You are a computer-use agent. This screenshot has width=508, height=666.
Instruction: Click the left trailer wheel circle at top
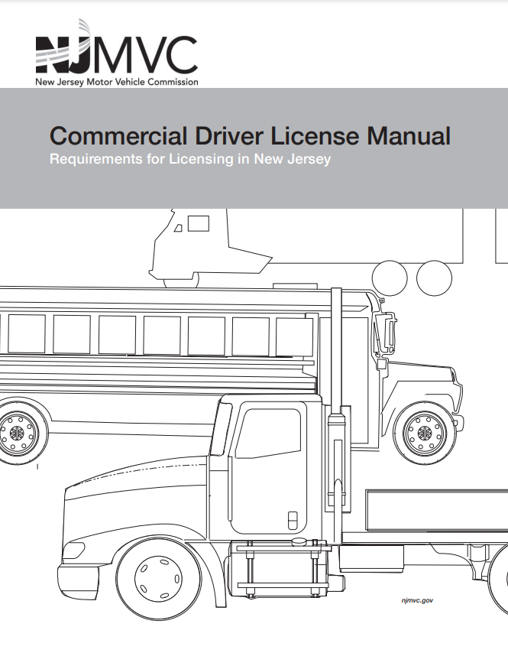[x=390, y=278]
